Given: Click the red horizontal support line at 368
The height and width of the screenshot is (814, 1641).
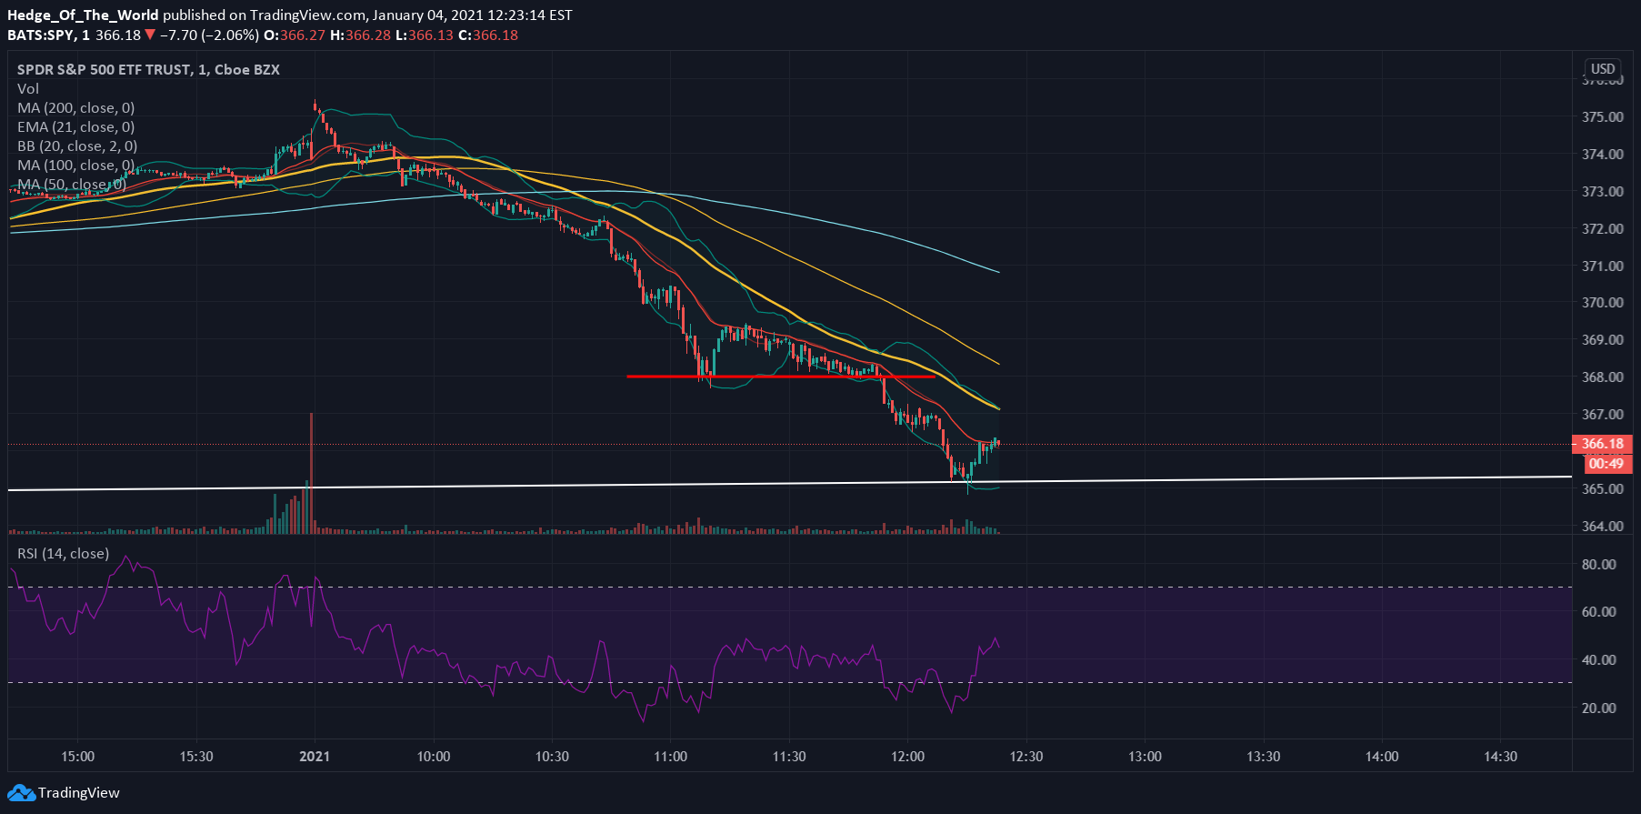Looking at the screenshot, I should click(x=781, y=376).
